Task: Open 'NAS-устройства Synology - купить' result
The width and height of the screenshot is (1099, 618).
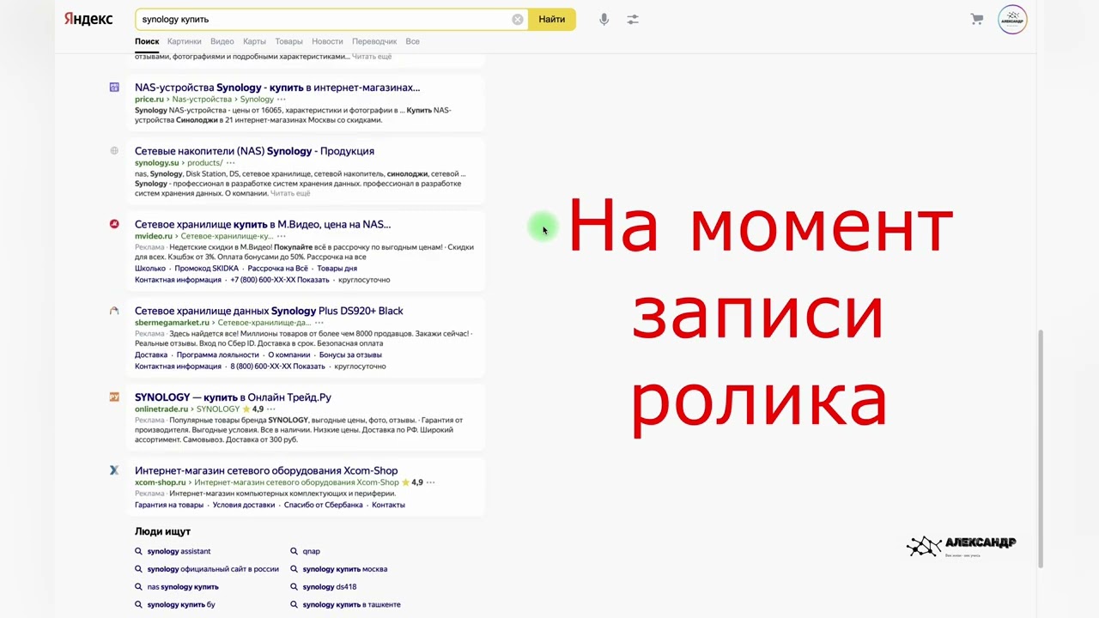Action: (x=277, y=88)
